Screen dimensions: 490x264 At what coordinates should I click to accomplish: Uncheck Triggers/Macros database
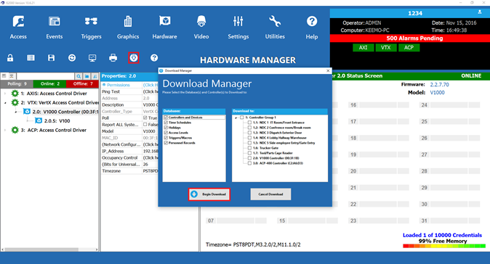pyautogui.click(x=166, y=138)
